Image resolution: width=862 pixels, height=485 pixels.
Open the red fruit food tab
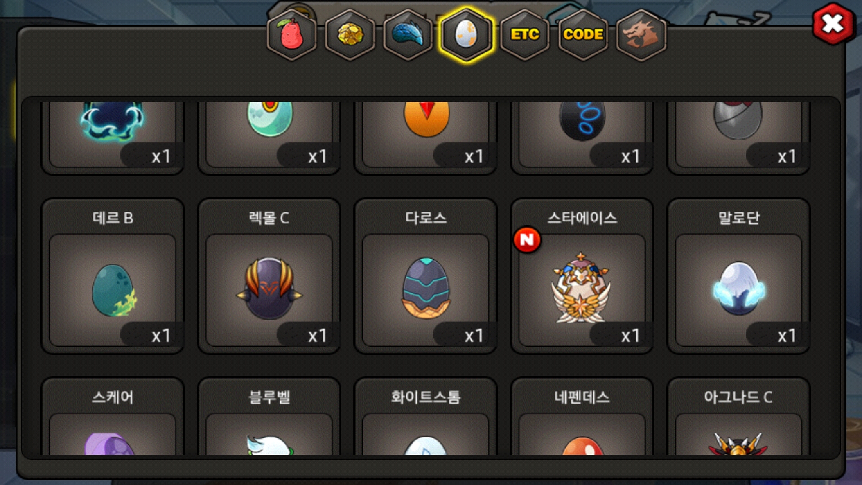click(x=292, y=35)
